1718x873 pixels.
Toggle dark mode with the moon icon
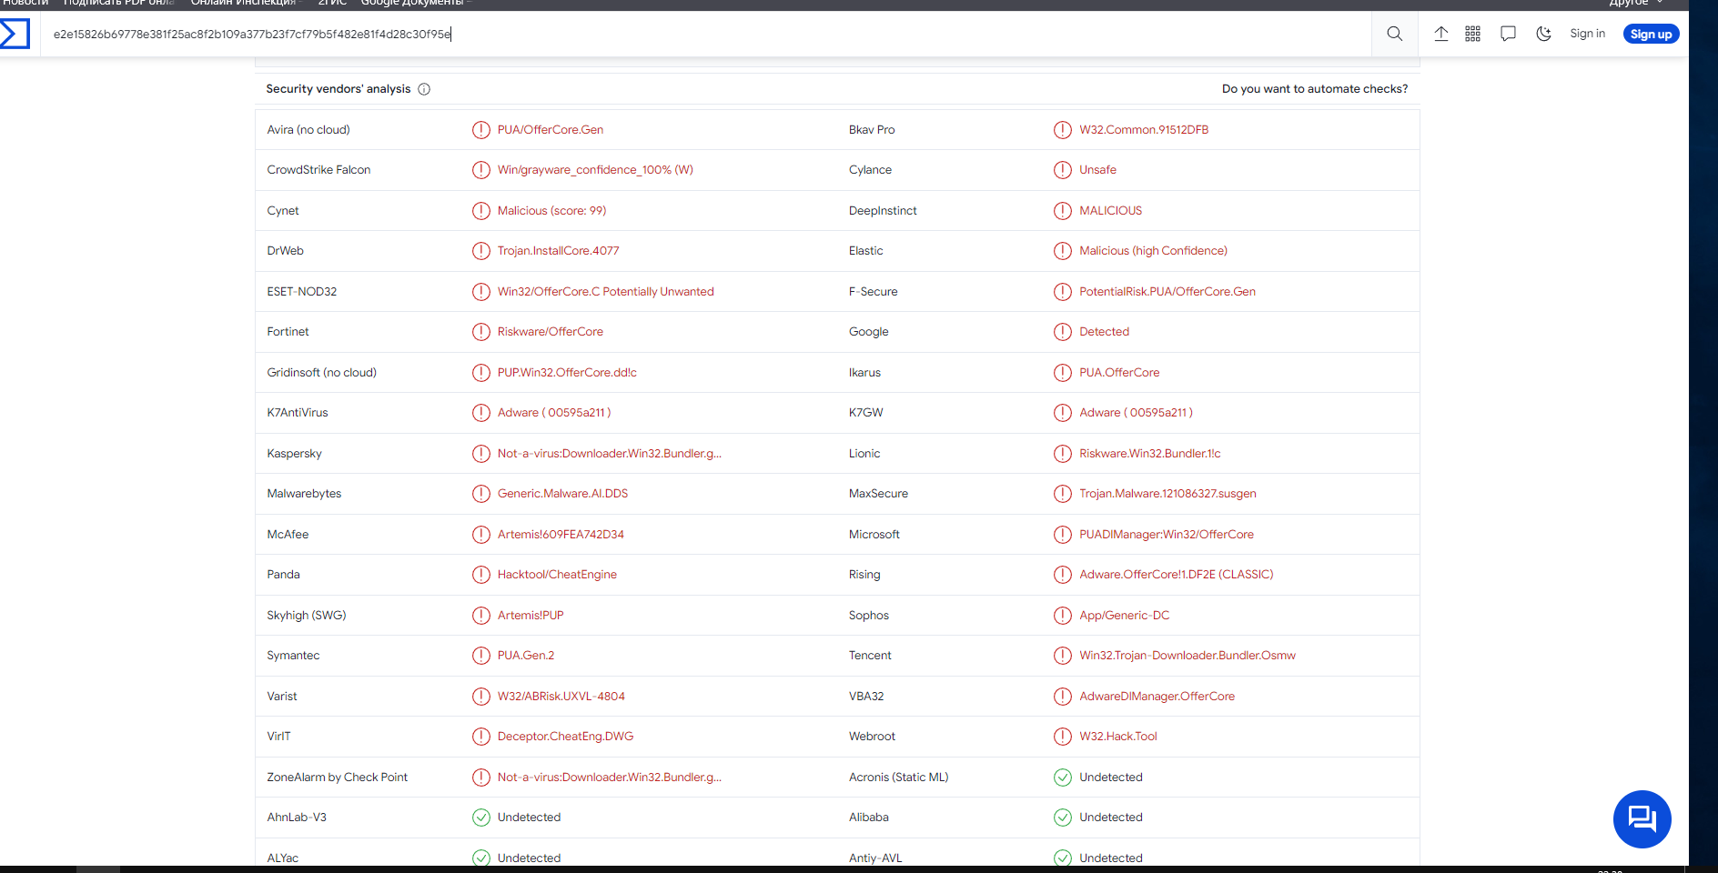tap(1543, 35)
